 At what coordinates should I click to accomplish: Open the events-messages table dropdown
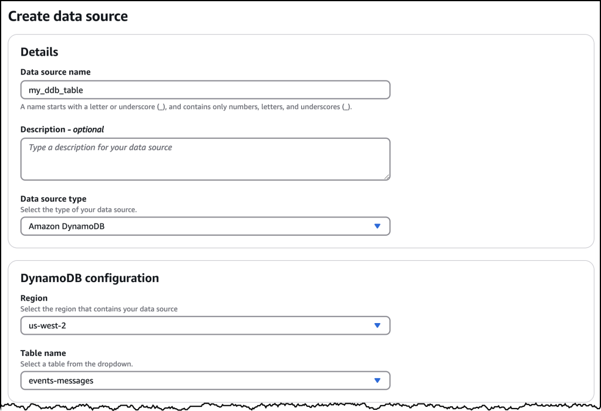(x=205, y=381)
